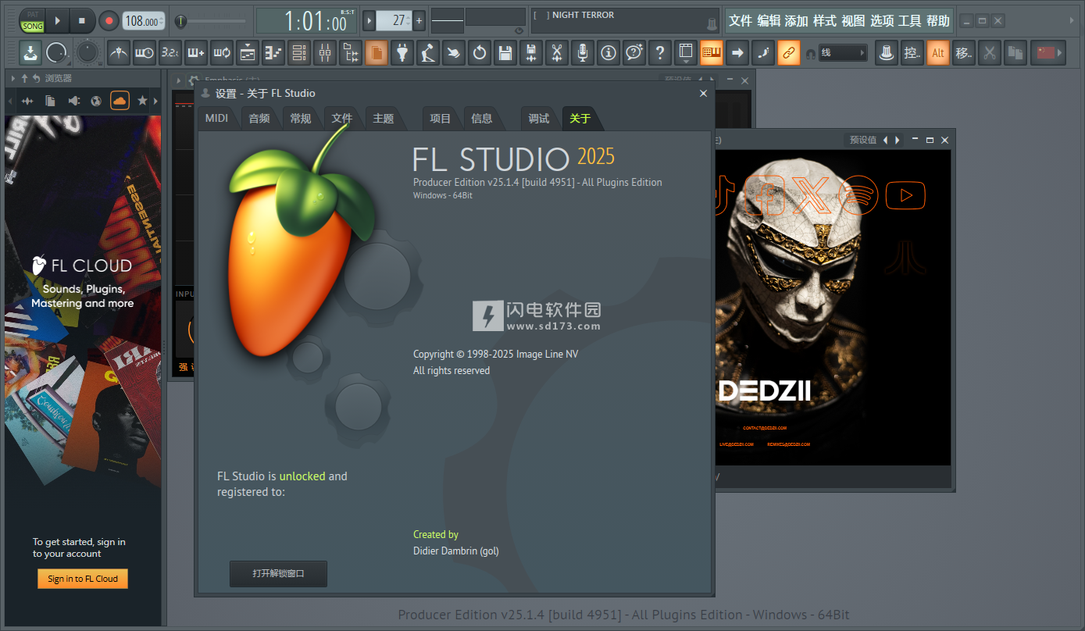Click the render-as-audio save icon
This screenshot has width=1085, height=631.
[x=531, y=53]
